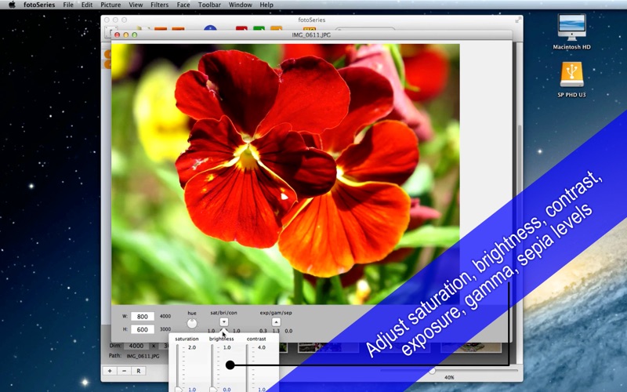The width and height of the screenshot is (627, 392).
Task: Minimize the IMG_0611.JPG window
Action: (126, 34)
